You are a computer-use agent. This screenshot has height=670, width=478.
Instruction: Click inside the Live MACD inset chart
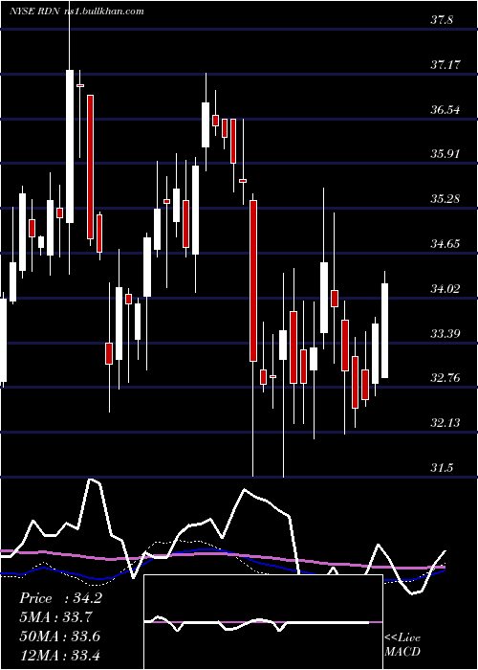(x=263, y=622)
